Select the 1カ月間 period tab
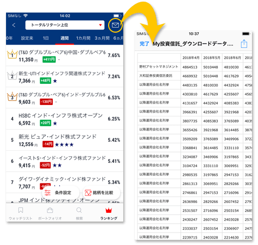The height and width of the screenshot is (245, 258). [83, 38]
